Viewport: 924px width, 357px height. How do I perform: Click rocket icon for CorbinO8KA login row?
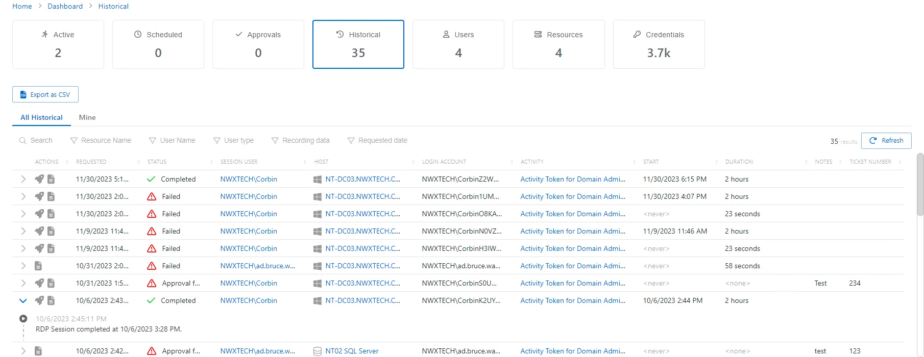coord(39,214)
